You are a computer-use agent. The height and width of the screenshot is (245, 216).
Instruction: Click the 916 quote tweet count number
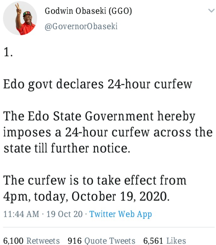[75, 241]
